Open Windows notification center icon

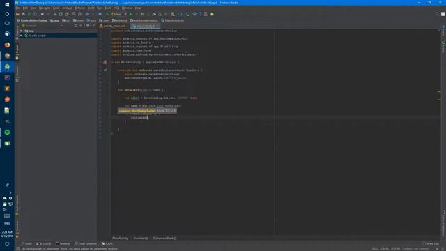7,244
